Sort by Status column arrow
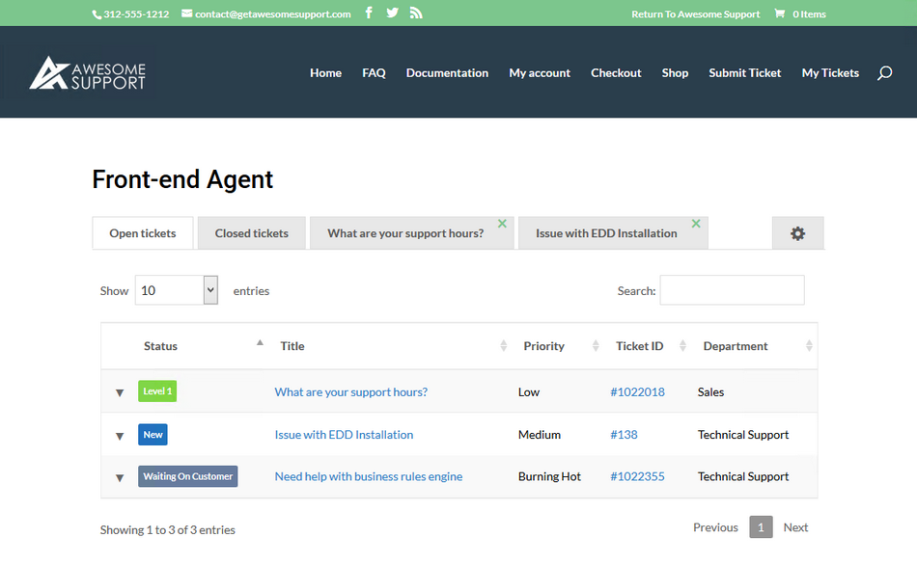Image resolution: width=917 pixels, height=565 pixels. 260,343
